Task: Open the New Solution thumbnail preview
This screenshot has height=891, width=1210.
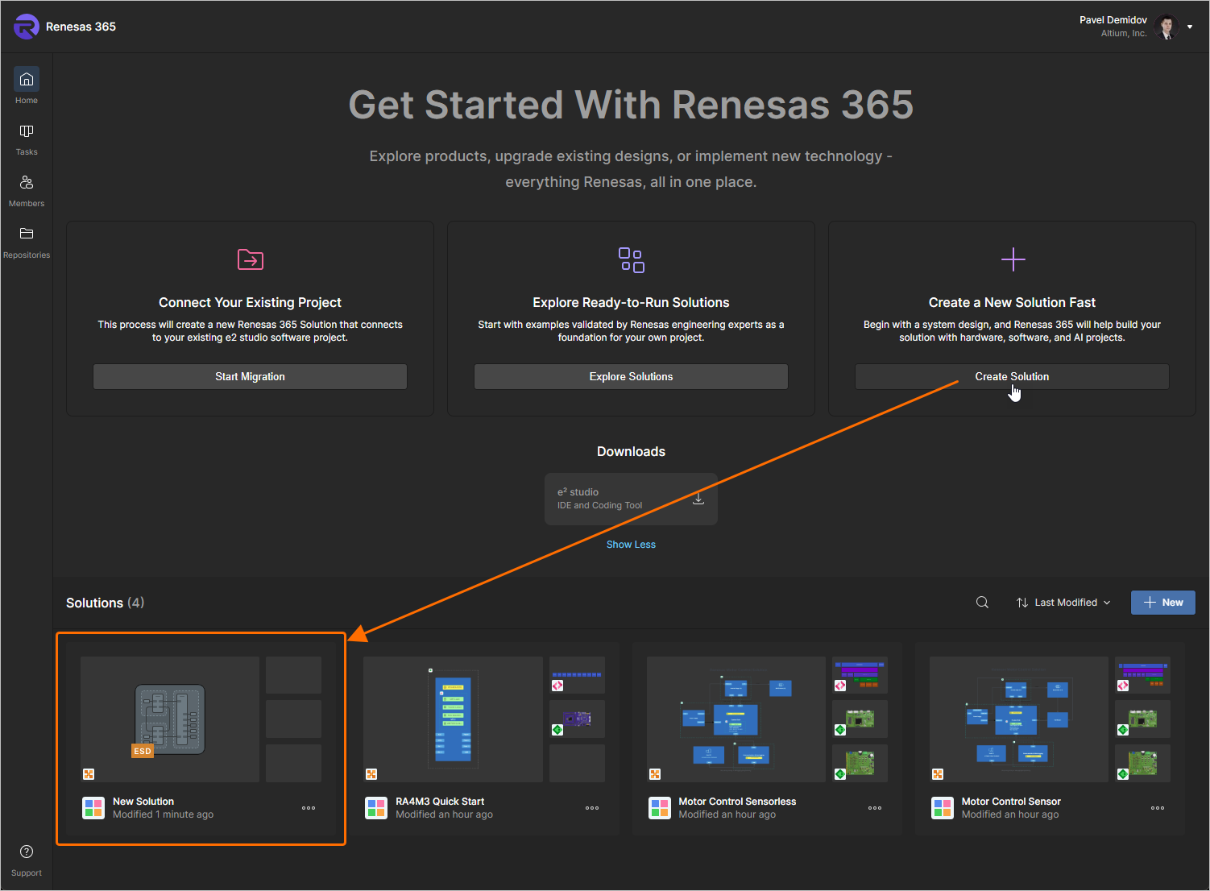Action: (x=170, y=719)
